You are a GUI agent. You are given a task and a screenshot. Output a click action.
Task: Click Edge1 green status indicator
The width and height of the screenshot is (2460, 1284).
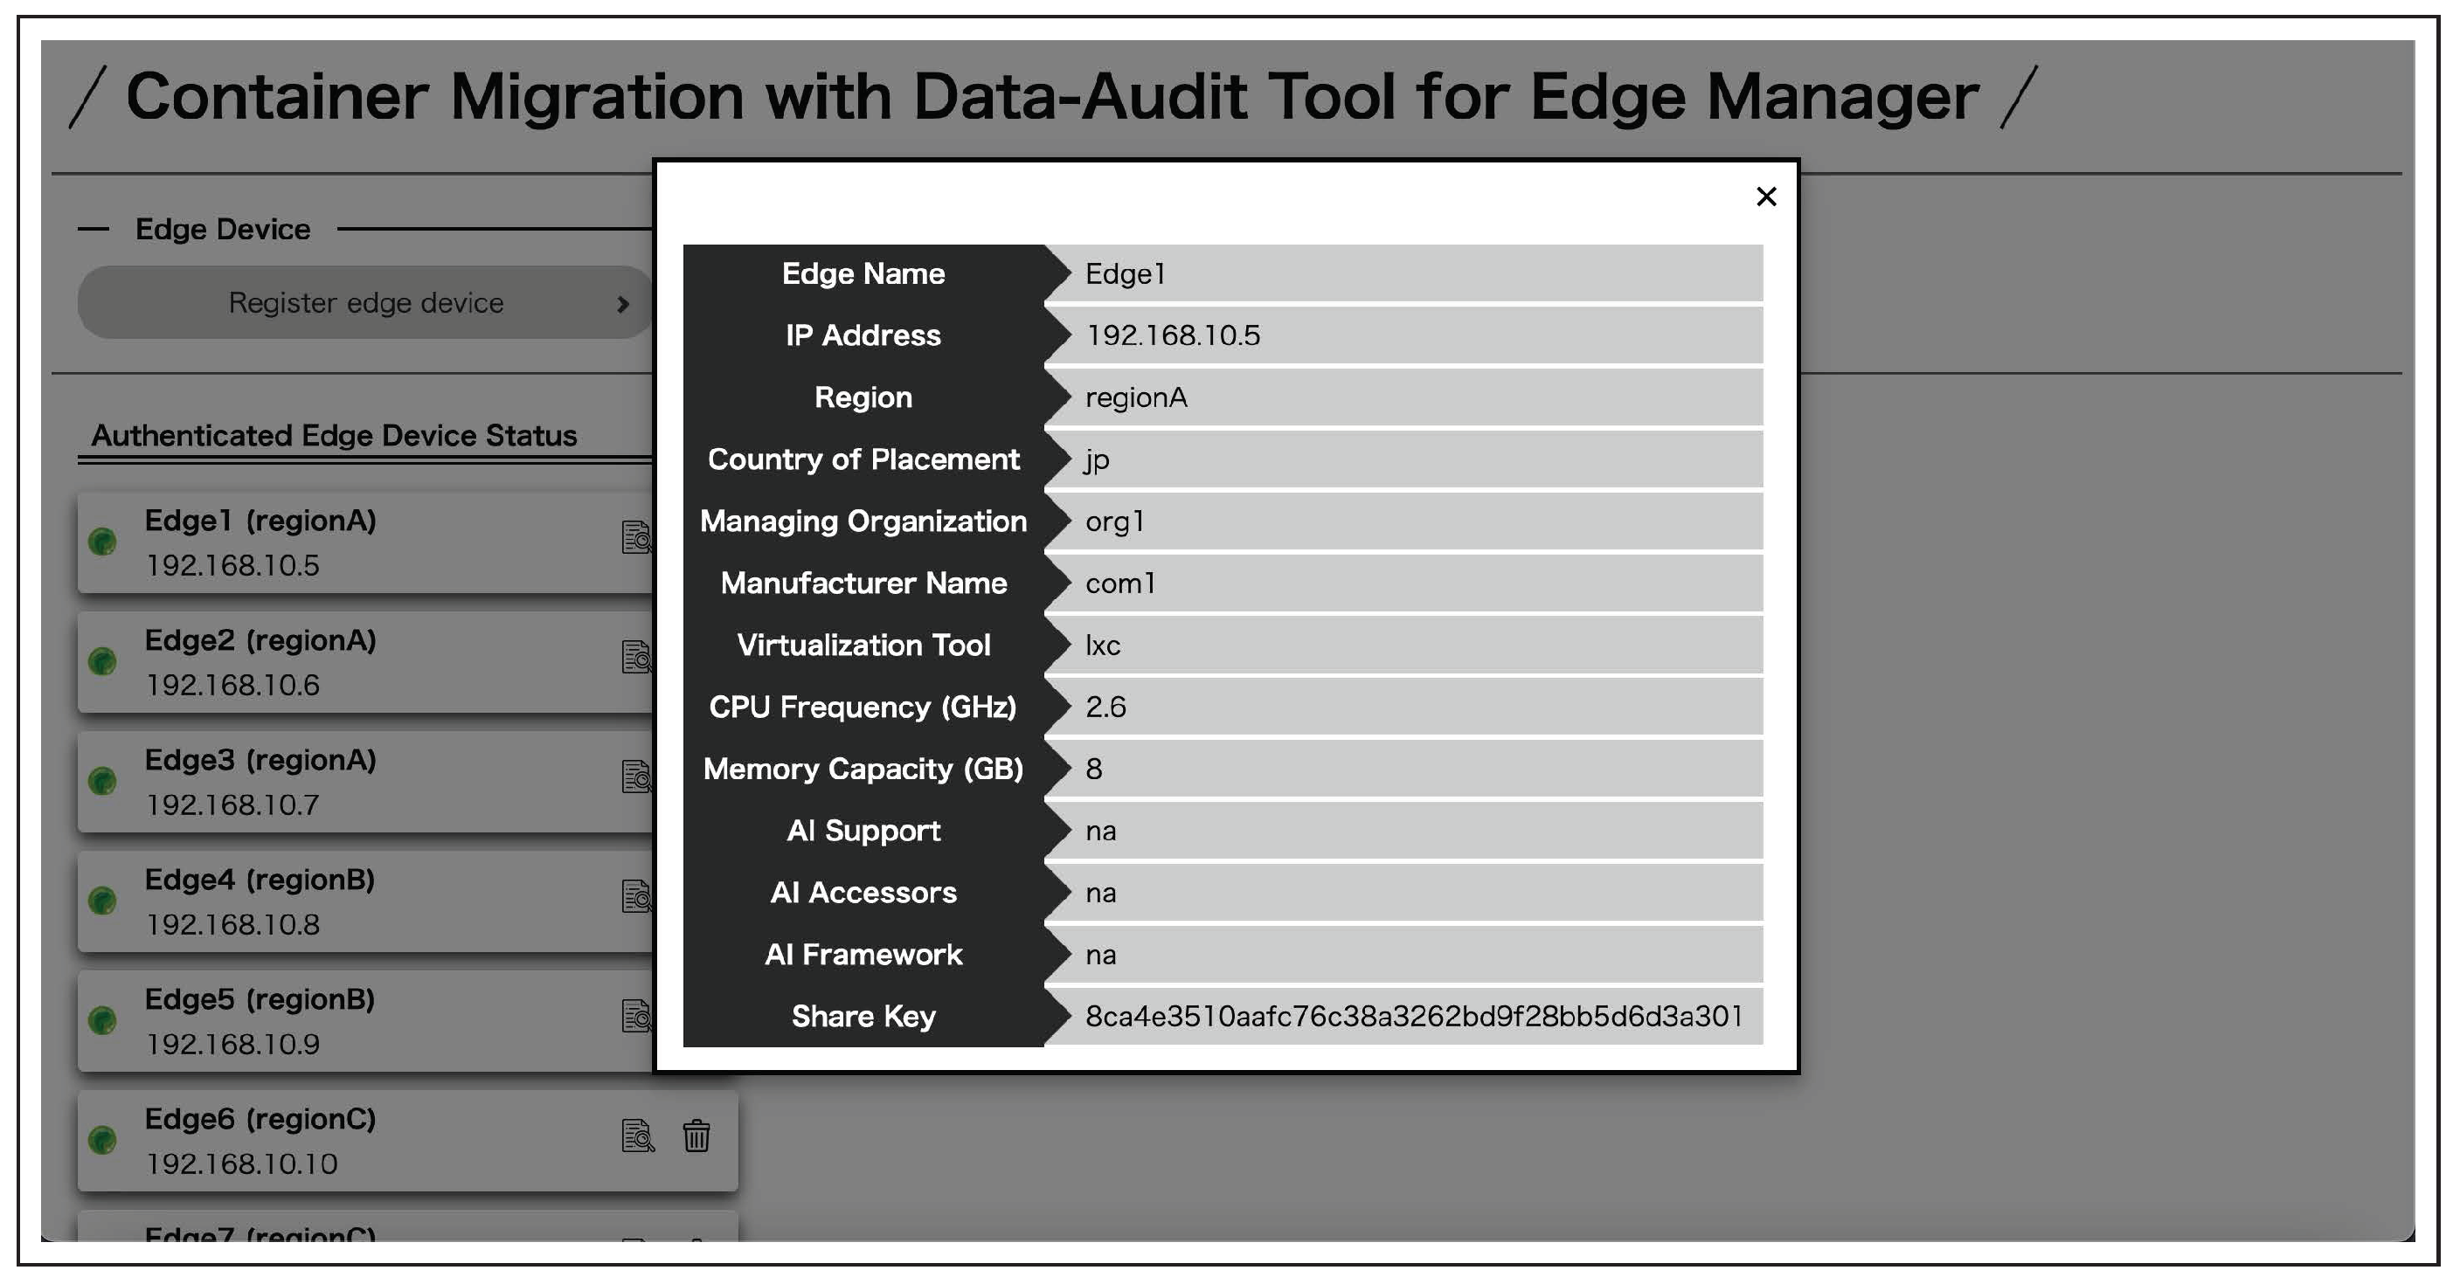(102, 542)
